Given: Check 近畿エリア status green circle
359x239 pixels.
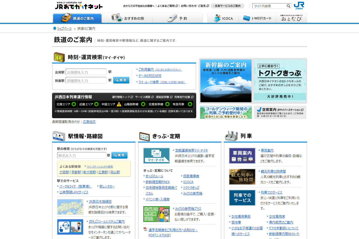Looking at the screenshot, I should 96,104.
